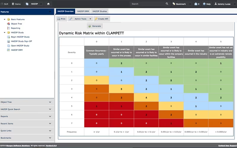This screenshot has width=237, height=148.
Task: Open the messages envelope icon
Action: [x=196, y=4]
